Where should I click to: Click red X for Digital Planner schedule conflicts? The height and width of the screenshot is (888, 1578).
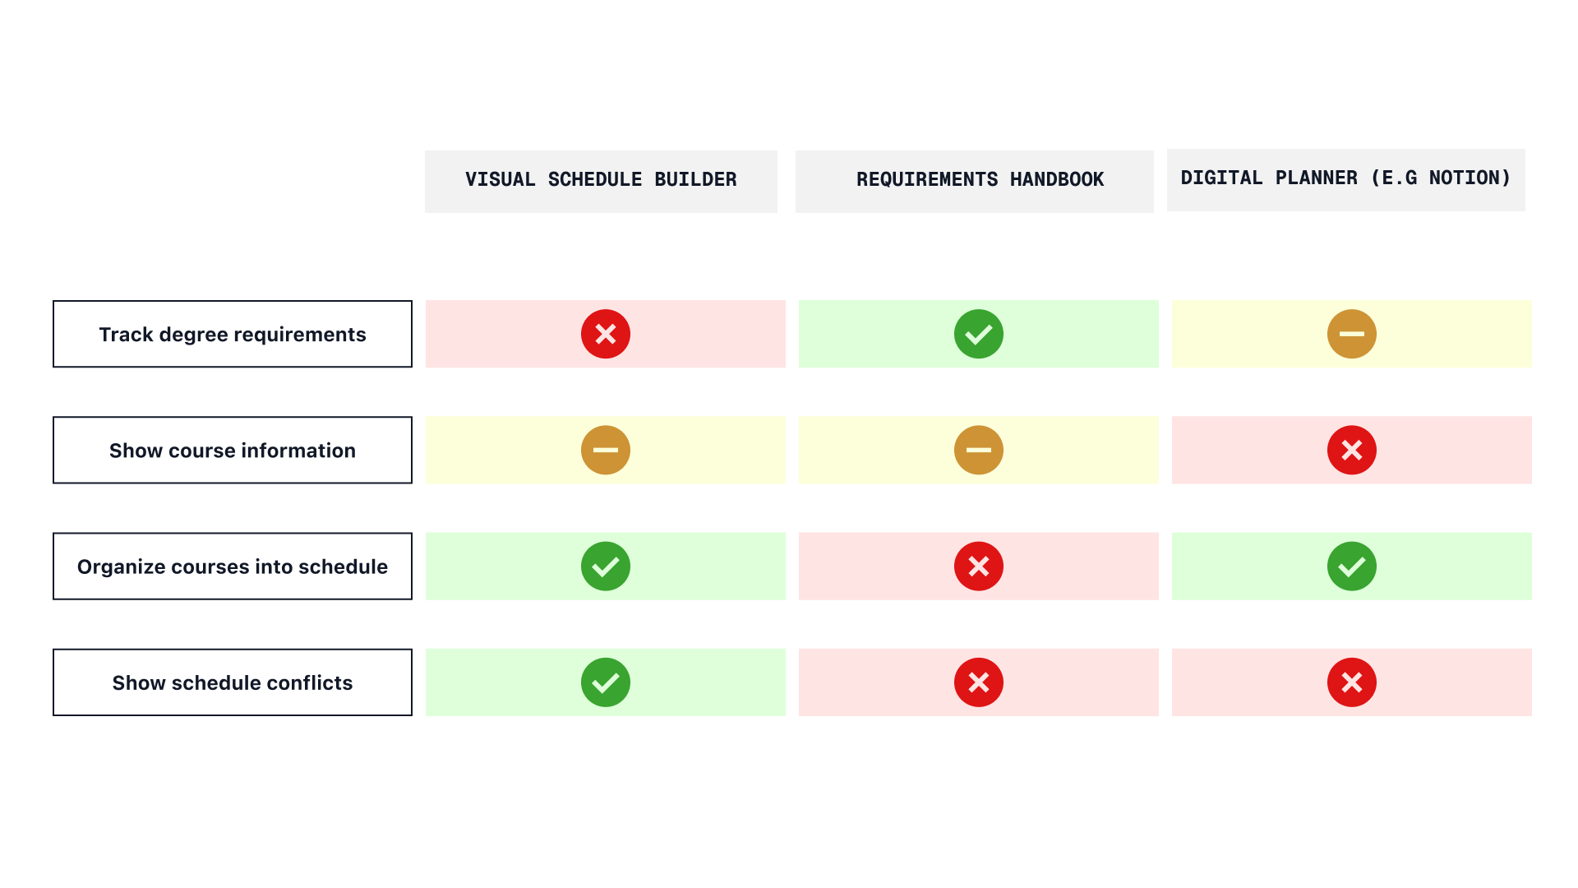tap(1351, 682)
